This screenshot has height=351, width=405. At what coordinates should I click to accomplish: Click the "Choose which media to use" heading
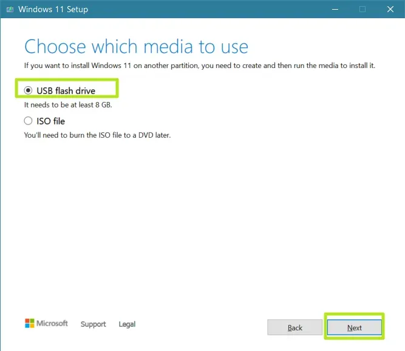137,47
